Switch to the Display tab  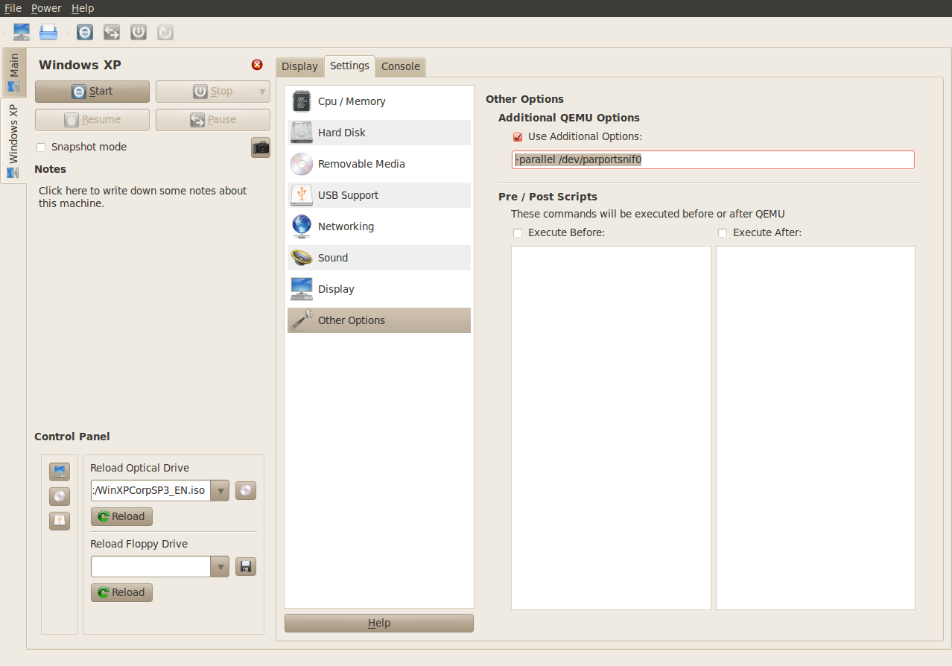(299, 66)
